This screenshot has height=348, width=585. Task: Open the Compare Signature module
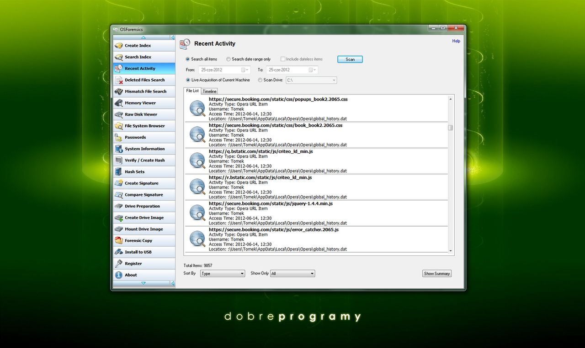(144, 195)
